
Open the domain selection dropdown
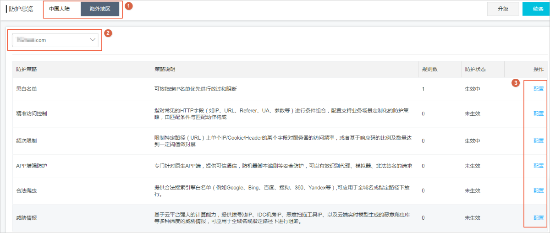pyautogui.click(x=55, y=40)
